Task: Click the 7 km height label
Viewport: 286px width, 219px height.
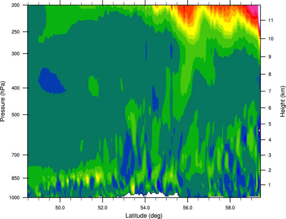Action: click(270, 91)
